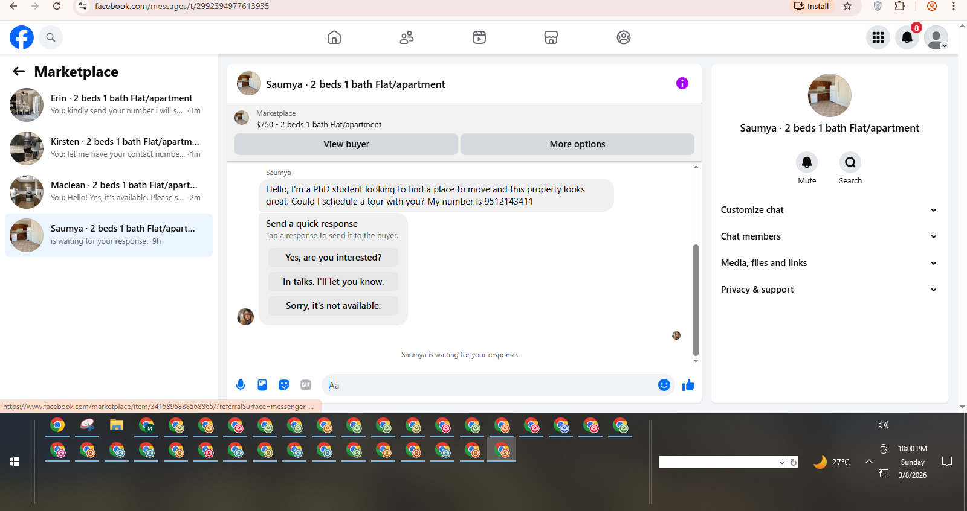This screenshot has height=511, width=967.
Task: Click the taskbar clock showing 10:00 PM
Action: coord(912,449)
